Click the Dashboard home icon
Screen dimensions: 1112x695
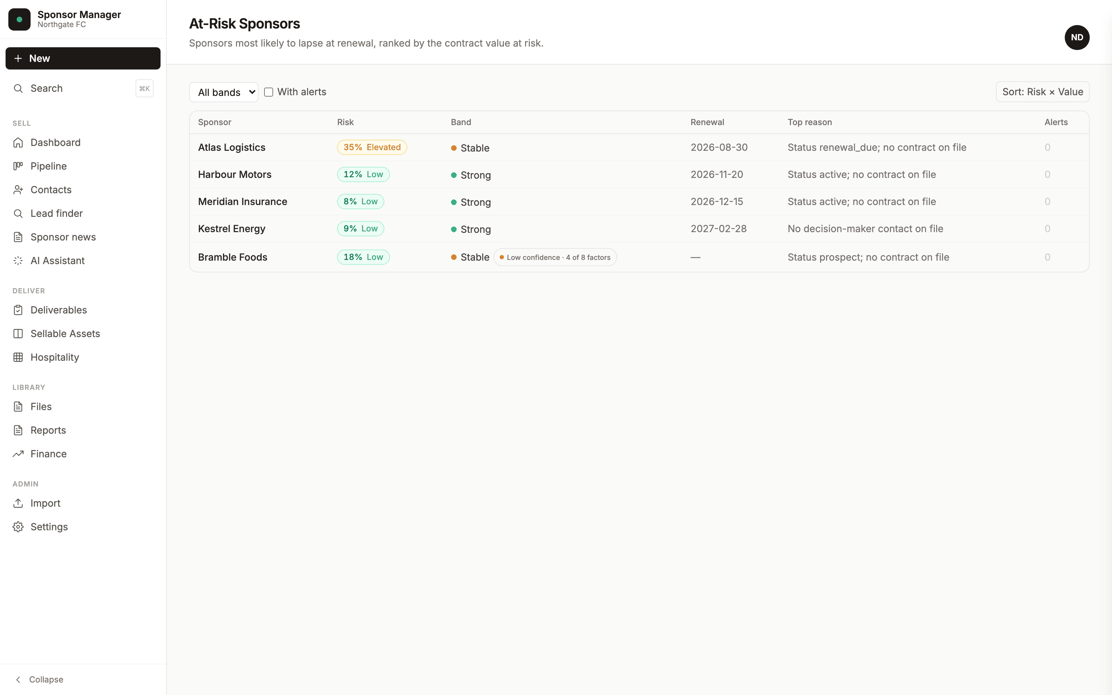pyautogui.click(x=18, y=142)
